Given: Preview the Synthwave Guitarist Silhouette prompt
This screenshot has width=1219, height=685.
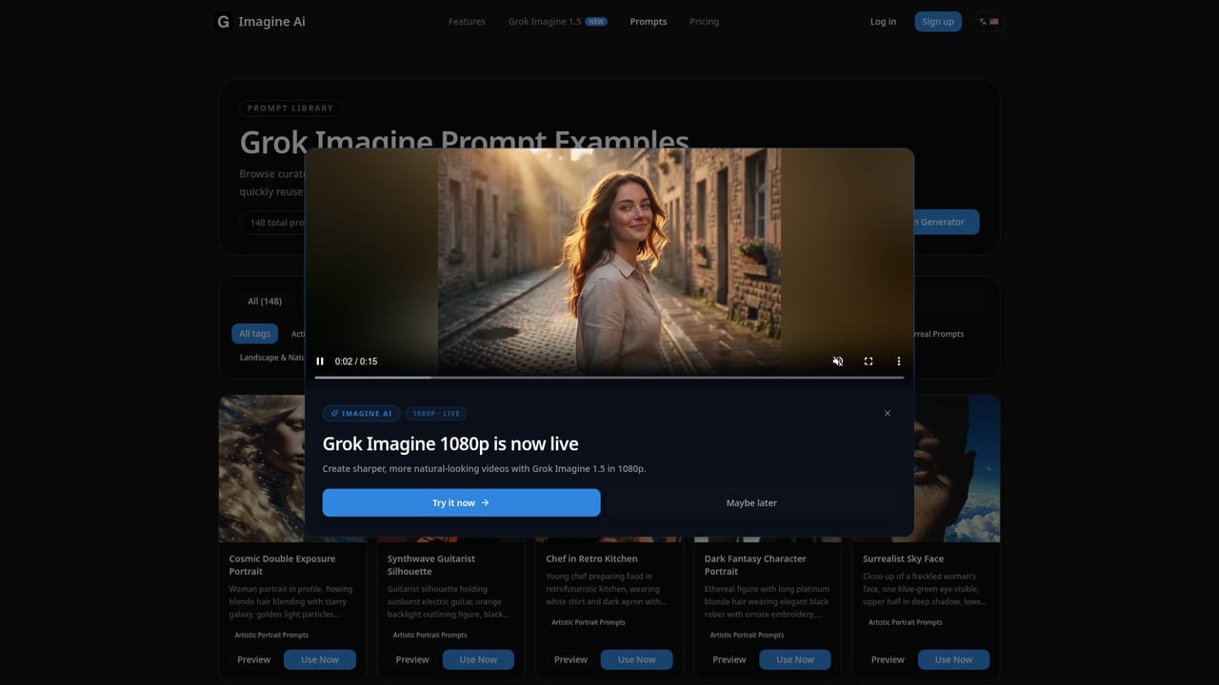Looking at the screenshot, I should (412, 659).
